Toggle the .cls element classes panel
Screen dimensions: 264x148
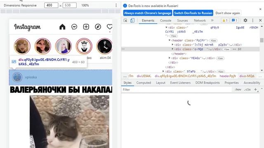[x=247, y=90]
